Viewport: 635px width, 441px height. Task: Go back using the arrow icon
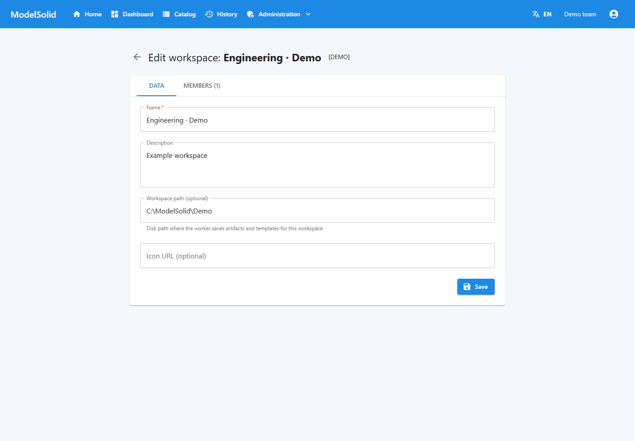pyautogui.click(x=137, y=57)
